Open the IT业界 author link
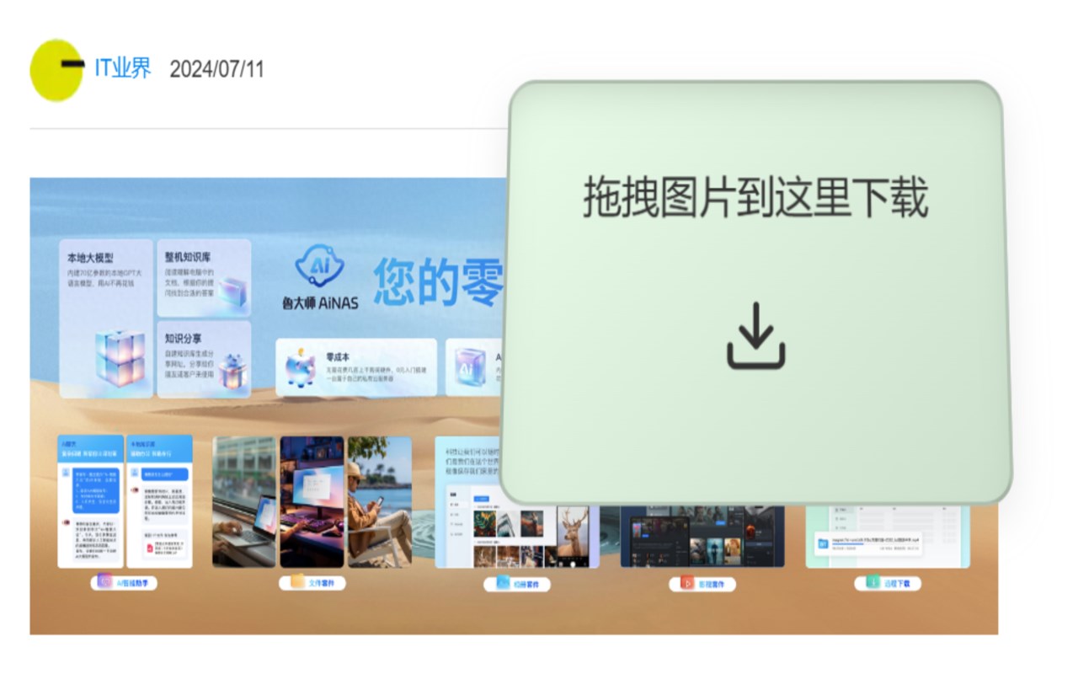This screenshot has height=674, width=1078. tap(122, 68)
